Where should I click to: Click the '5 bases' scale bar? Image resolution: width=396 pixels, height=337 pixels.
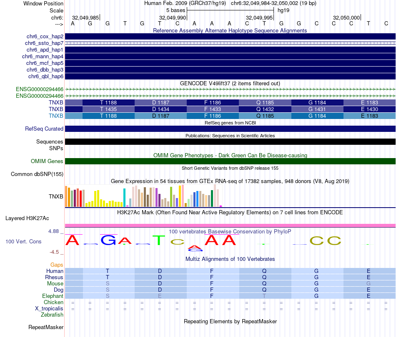point(230,10)
